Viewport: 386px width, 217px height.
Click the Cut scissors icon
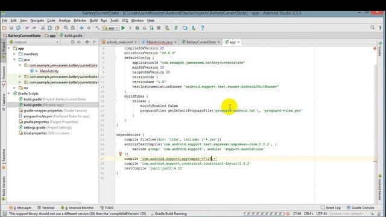pyautogui.click(x=43, y=28)
